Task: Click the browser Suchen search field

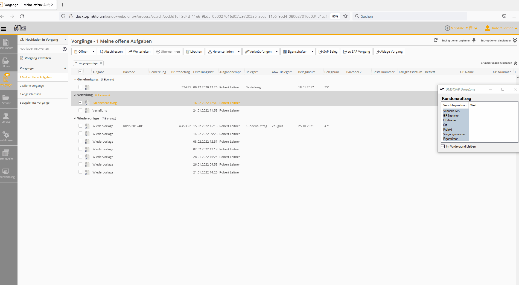Action: pos(410,16)
